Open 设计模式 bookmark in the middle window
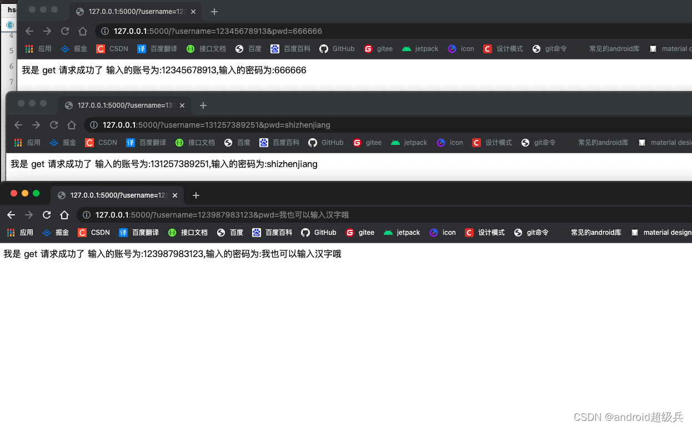This screenshot has width=692, height=428. (492, 143)
